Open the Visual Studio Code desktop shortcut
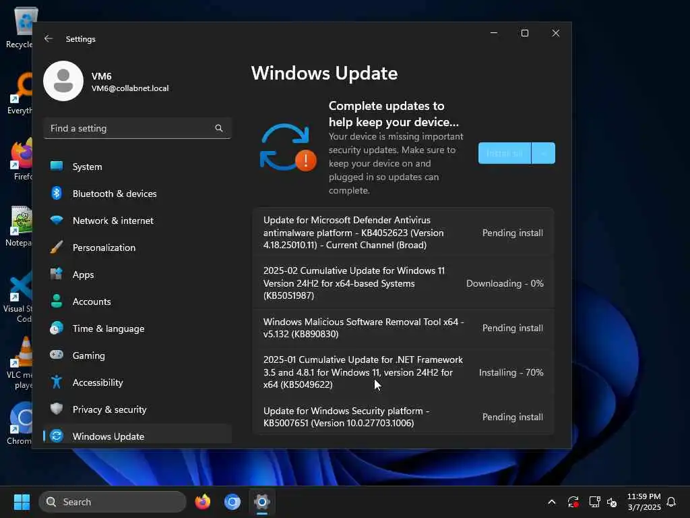This screenshot has height=518, width=690. click(x=18, y=296)
